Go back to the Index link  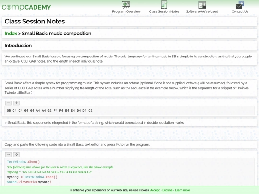pos(11,34)
